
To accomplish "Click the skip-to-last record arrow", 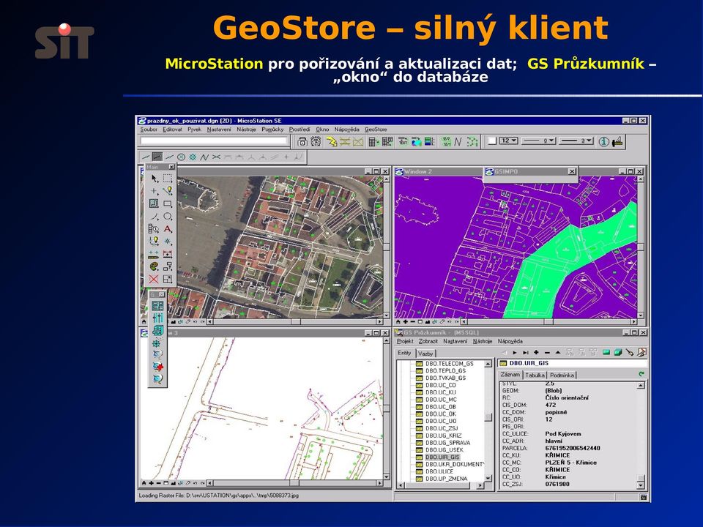I will (x=526, y=353).
